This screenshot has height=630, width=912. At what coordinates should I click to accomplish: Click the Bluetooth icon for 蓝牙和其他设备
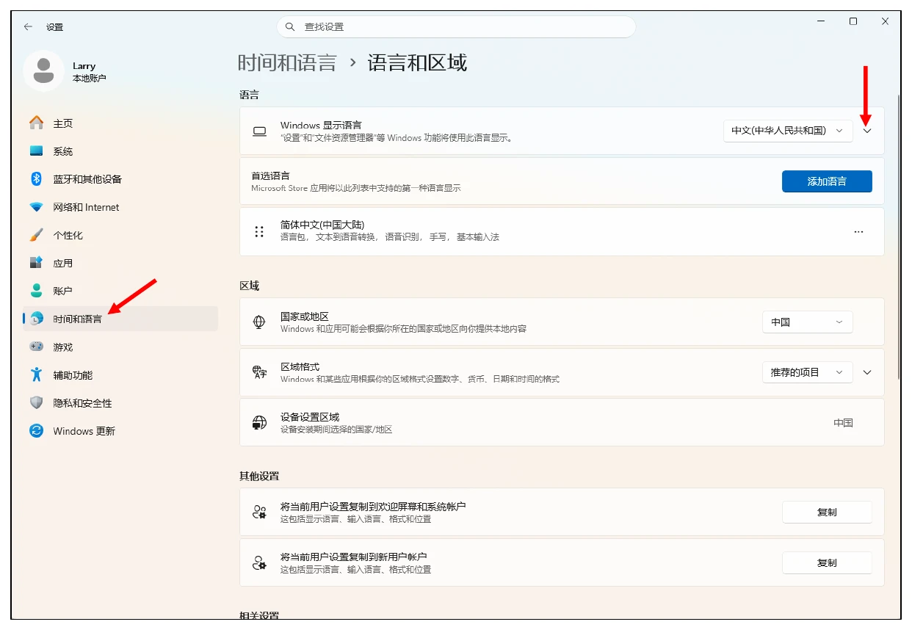[x=36, y=179]
